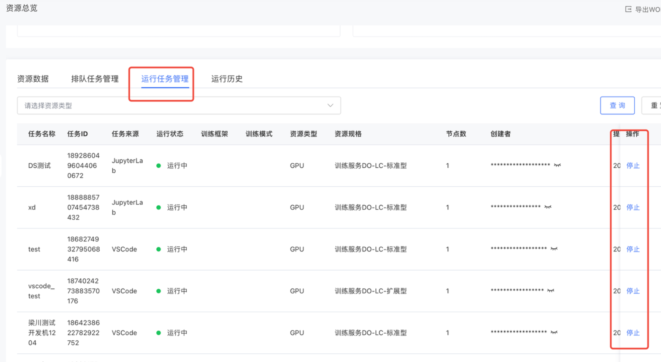
Task: Unmask creator for vscode_test task
Action: pos(551,291)
